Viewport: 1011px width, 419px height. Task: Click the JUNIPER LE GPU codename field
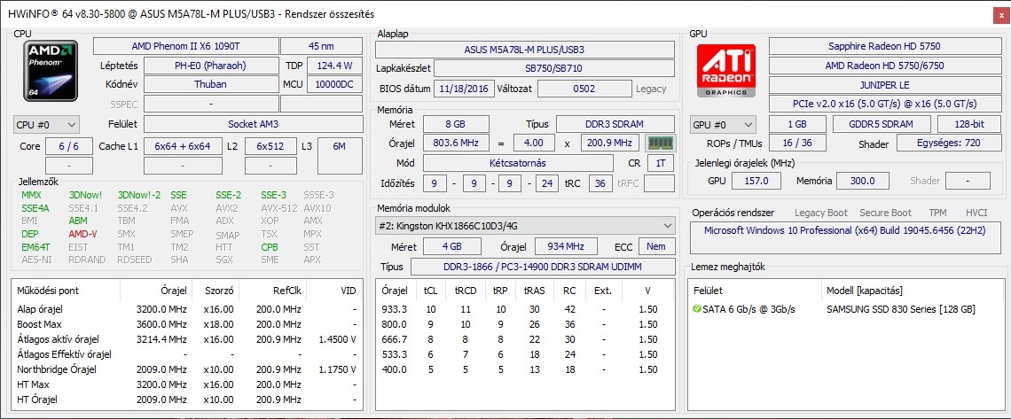[884, 84]
